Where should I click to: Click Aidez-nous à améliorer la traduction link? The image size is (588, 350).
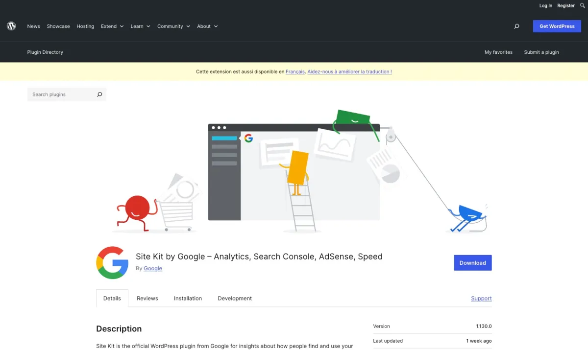[x=349, y=71]
